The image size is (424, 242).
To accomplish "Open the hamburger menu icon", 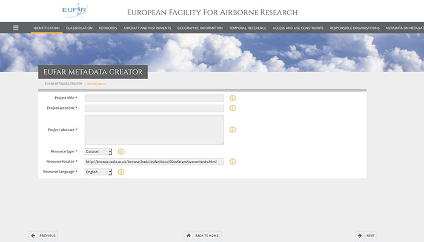I will pos(16,28).
